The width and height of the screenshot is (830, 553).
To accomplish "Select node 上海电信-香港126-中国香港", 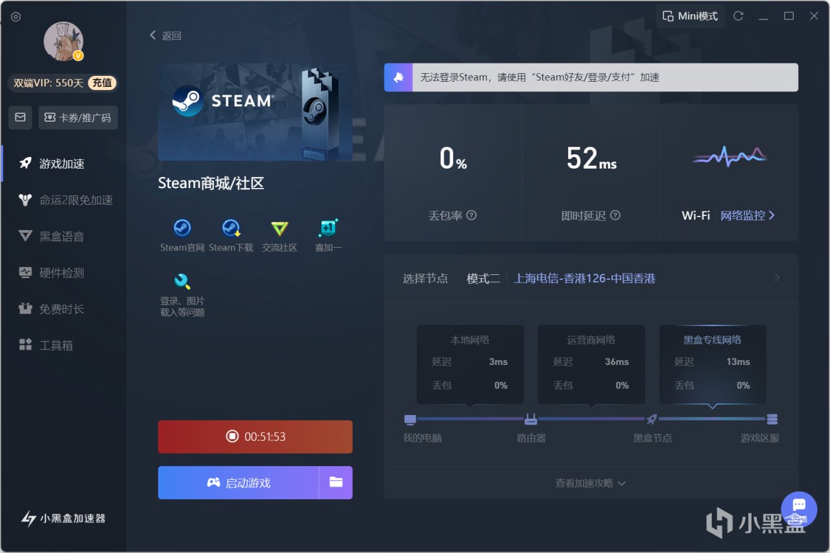I will point(585,279).
